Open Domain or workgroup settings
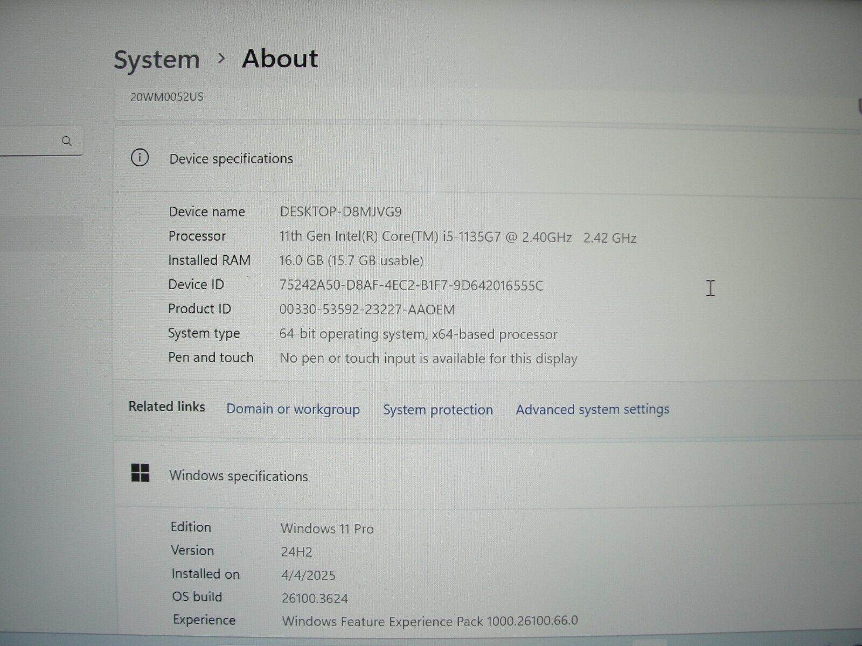This screenshot has height=646, width=862. point(294,409)
